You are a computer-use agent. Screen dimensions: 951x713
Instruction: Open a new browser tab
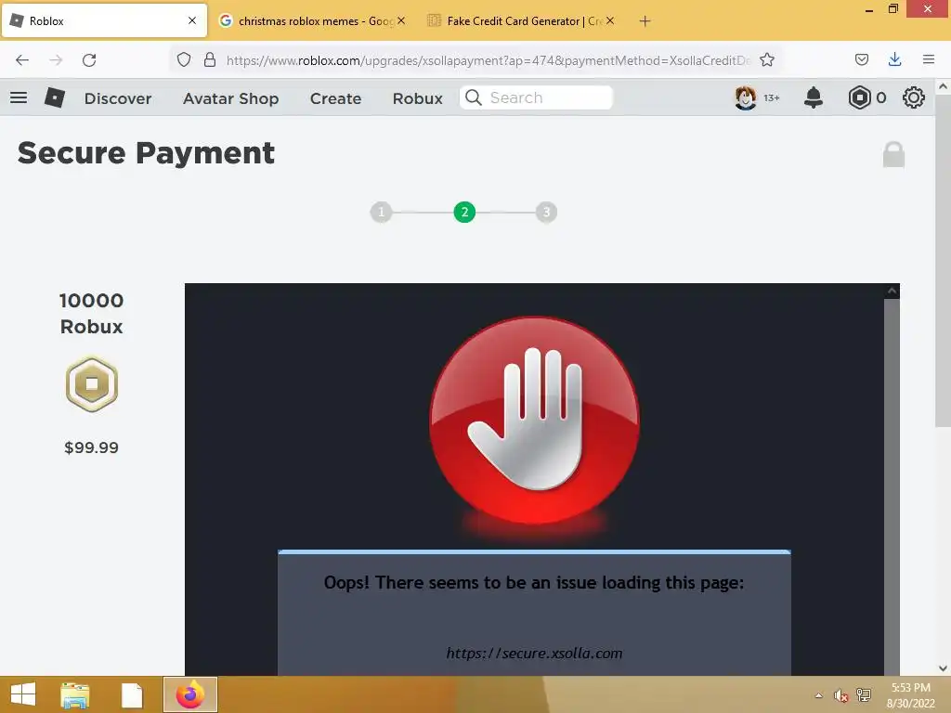[645, 21]
